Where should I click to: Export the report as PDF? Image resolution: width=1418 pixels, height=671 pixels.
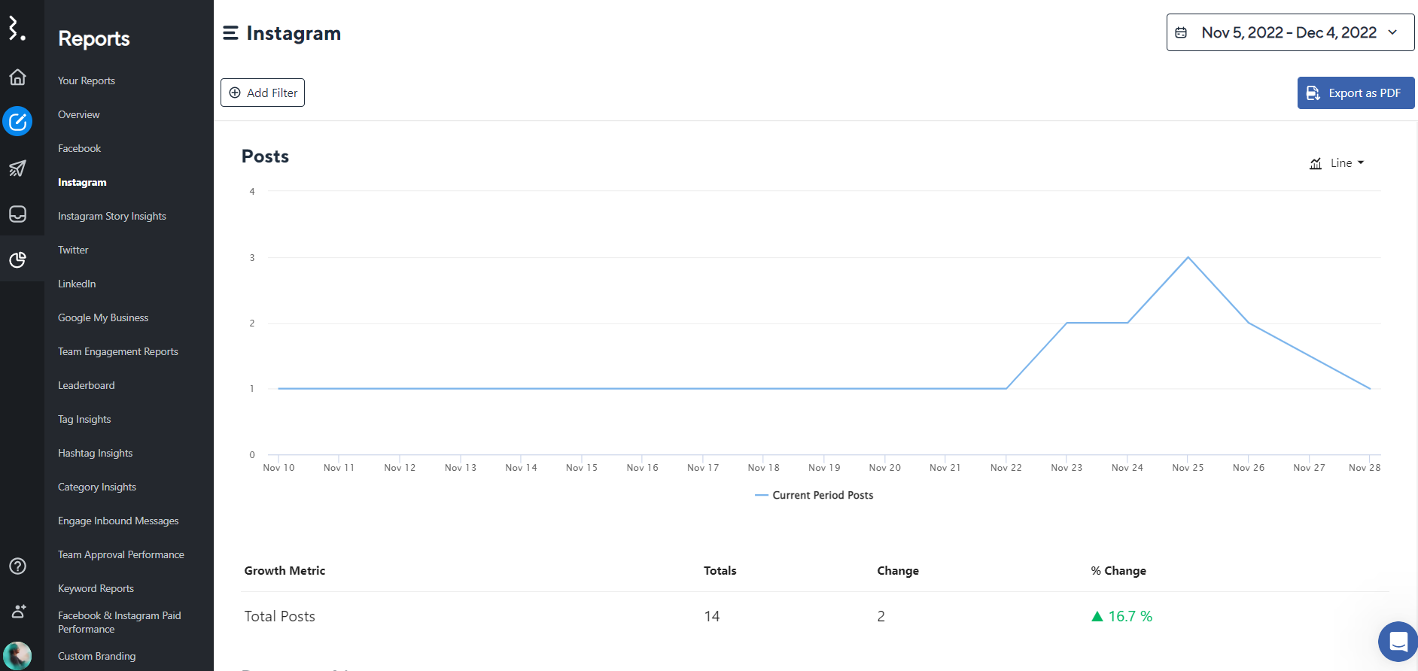click(x=1355, y=93)
